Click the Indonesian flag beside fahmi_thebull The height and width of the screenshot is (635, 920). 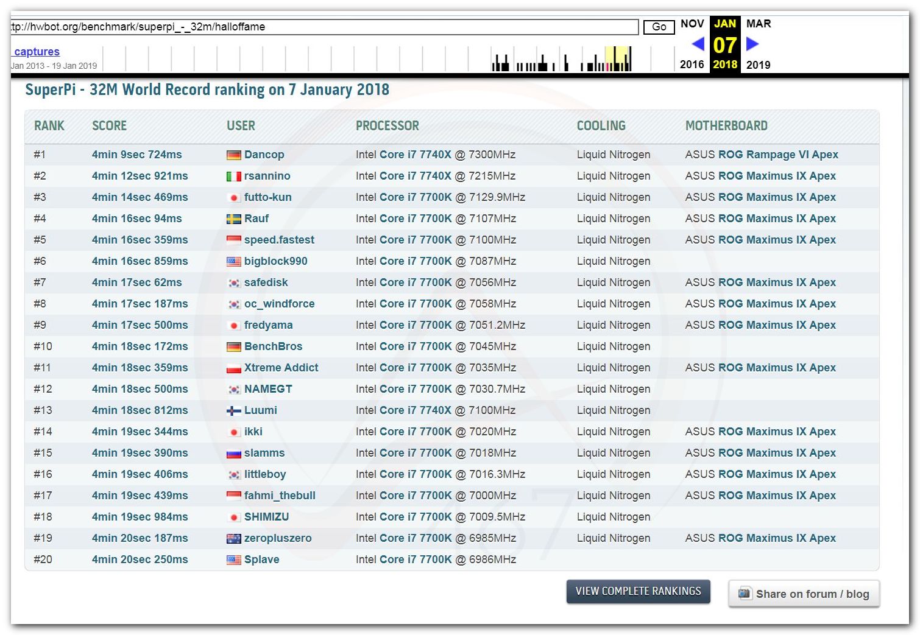click(x=233, y=496)
